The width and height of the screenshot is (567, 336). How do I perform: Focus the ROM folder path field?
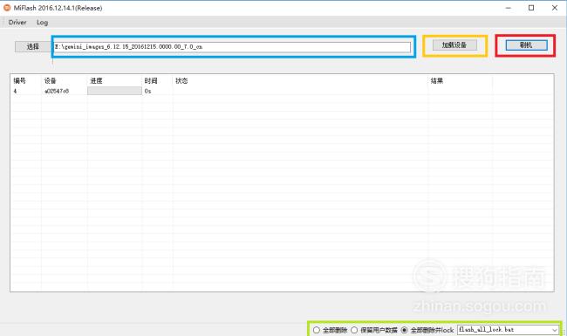pos(232,46)
